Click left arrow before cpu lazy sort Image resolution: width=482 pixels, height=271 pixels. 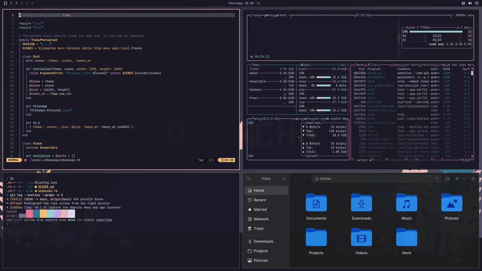[449, 65]
